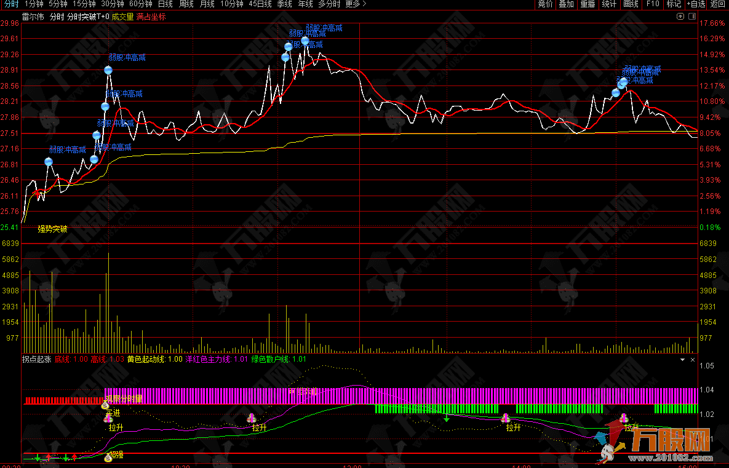Switch to 季线 quarterly chart

285,4
